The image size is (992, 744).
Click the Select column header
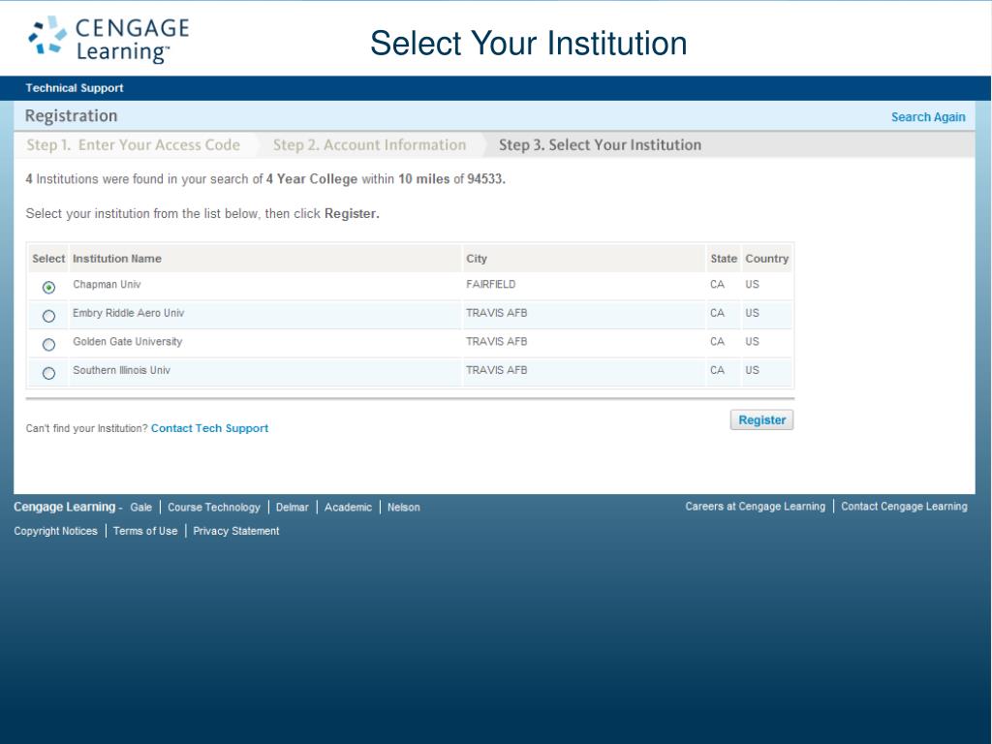click(x=48, y=258)
